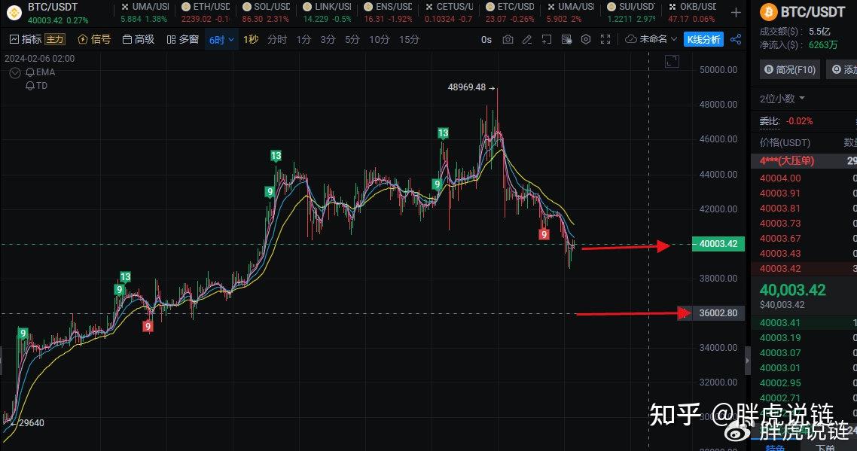
Task: Collapse the indicator list chevron
Action: (x=15, y=73)
